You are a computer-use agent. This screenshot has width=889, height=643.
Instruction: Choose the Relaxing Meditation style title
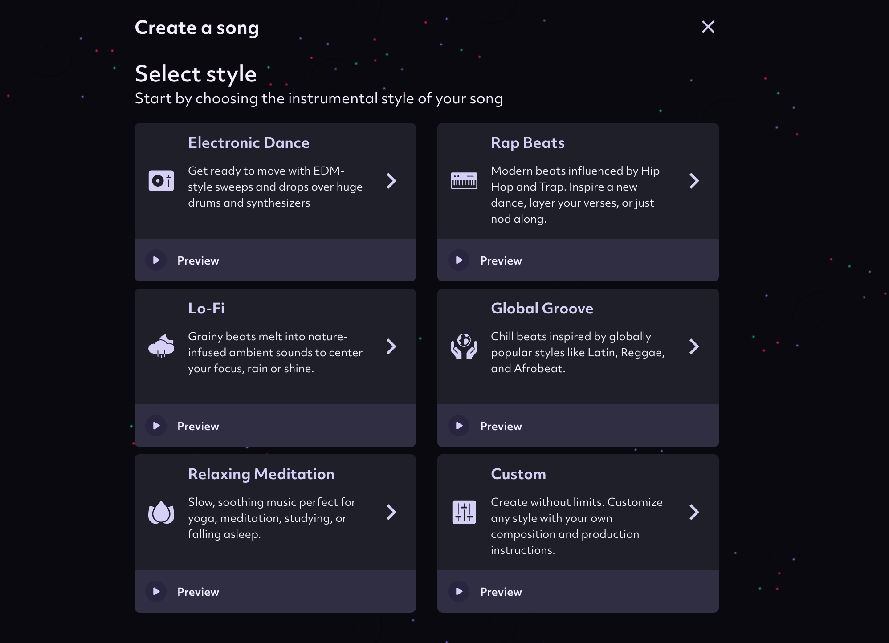pyautogui.click(x=261, y=474)
